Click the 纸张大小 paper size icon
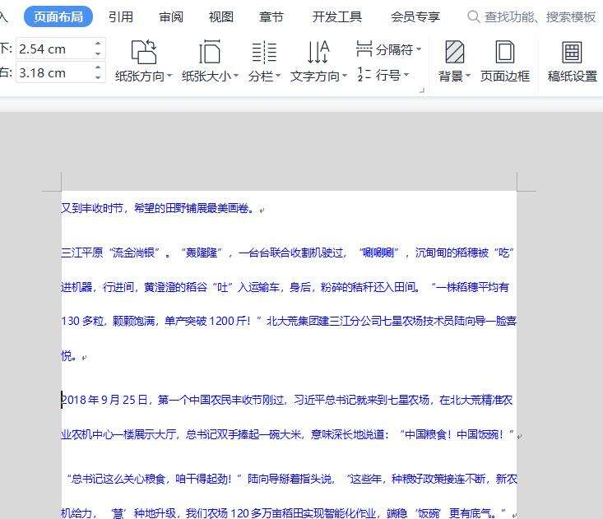 pyautogui.click(x=210, y=52)
